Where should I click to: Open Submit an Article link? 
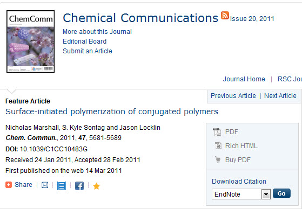tap(88, 51)
